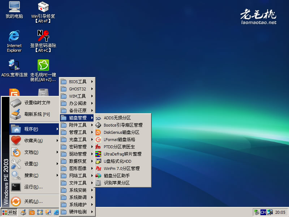
Task: Expand BIOS工具 submenu arrow
Action: tap(92, 82)
